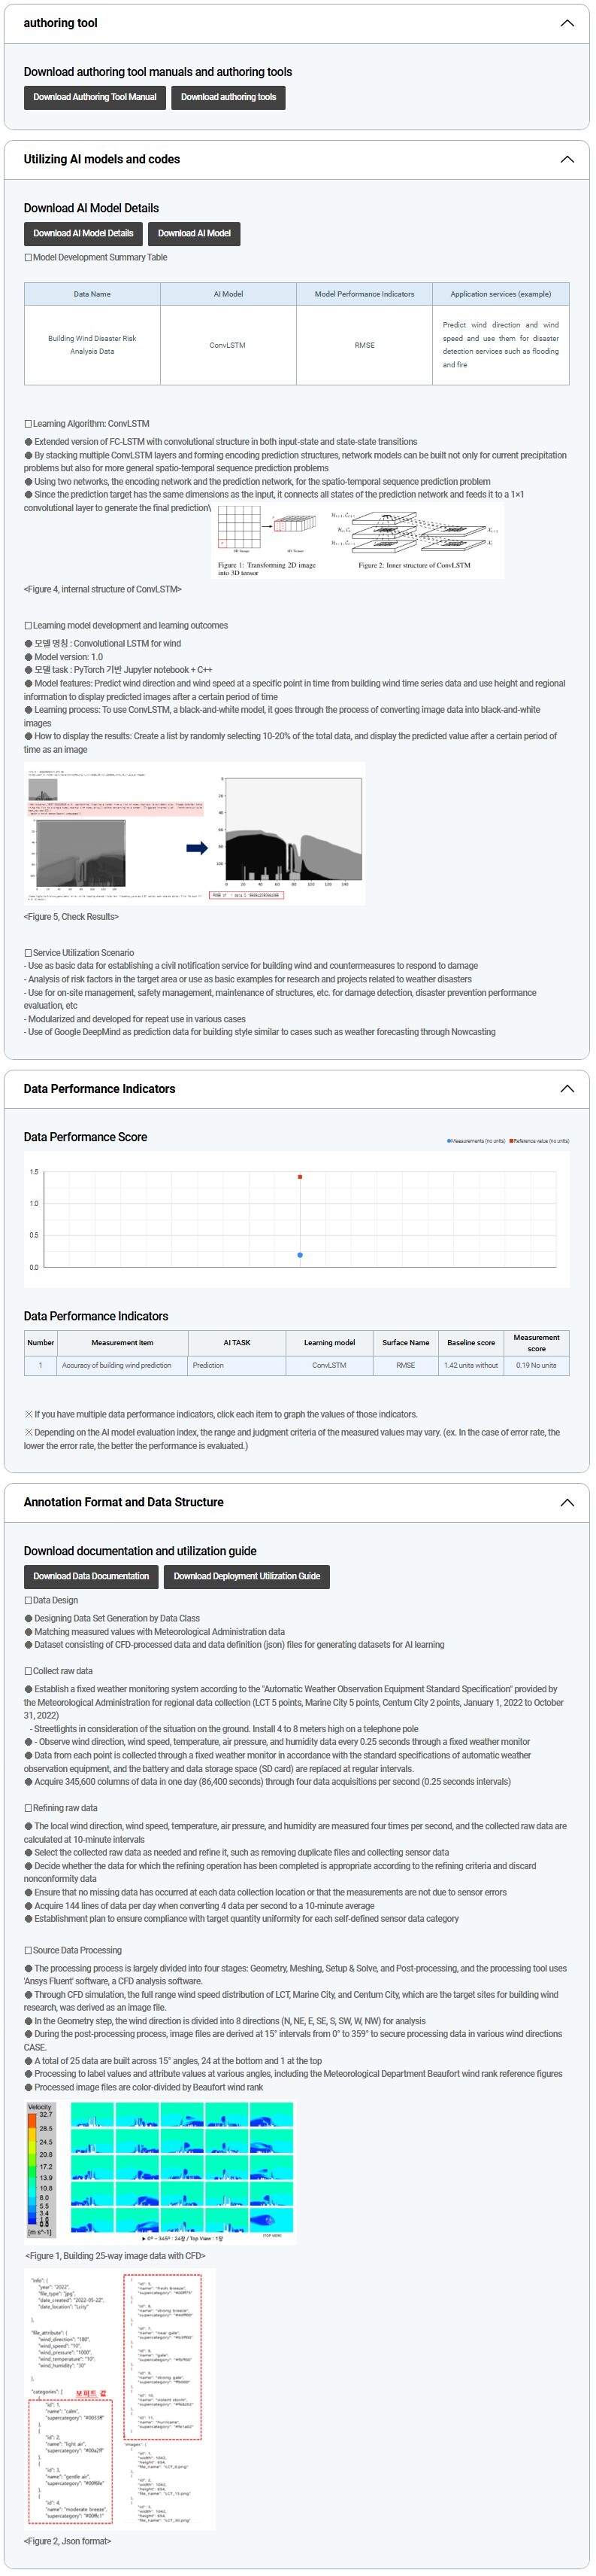This screenshot has height=2576, width=596.
Task: Click the red reference value data point
Action: click(299, 1177)
